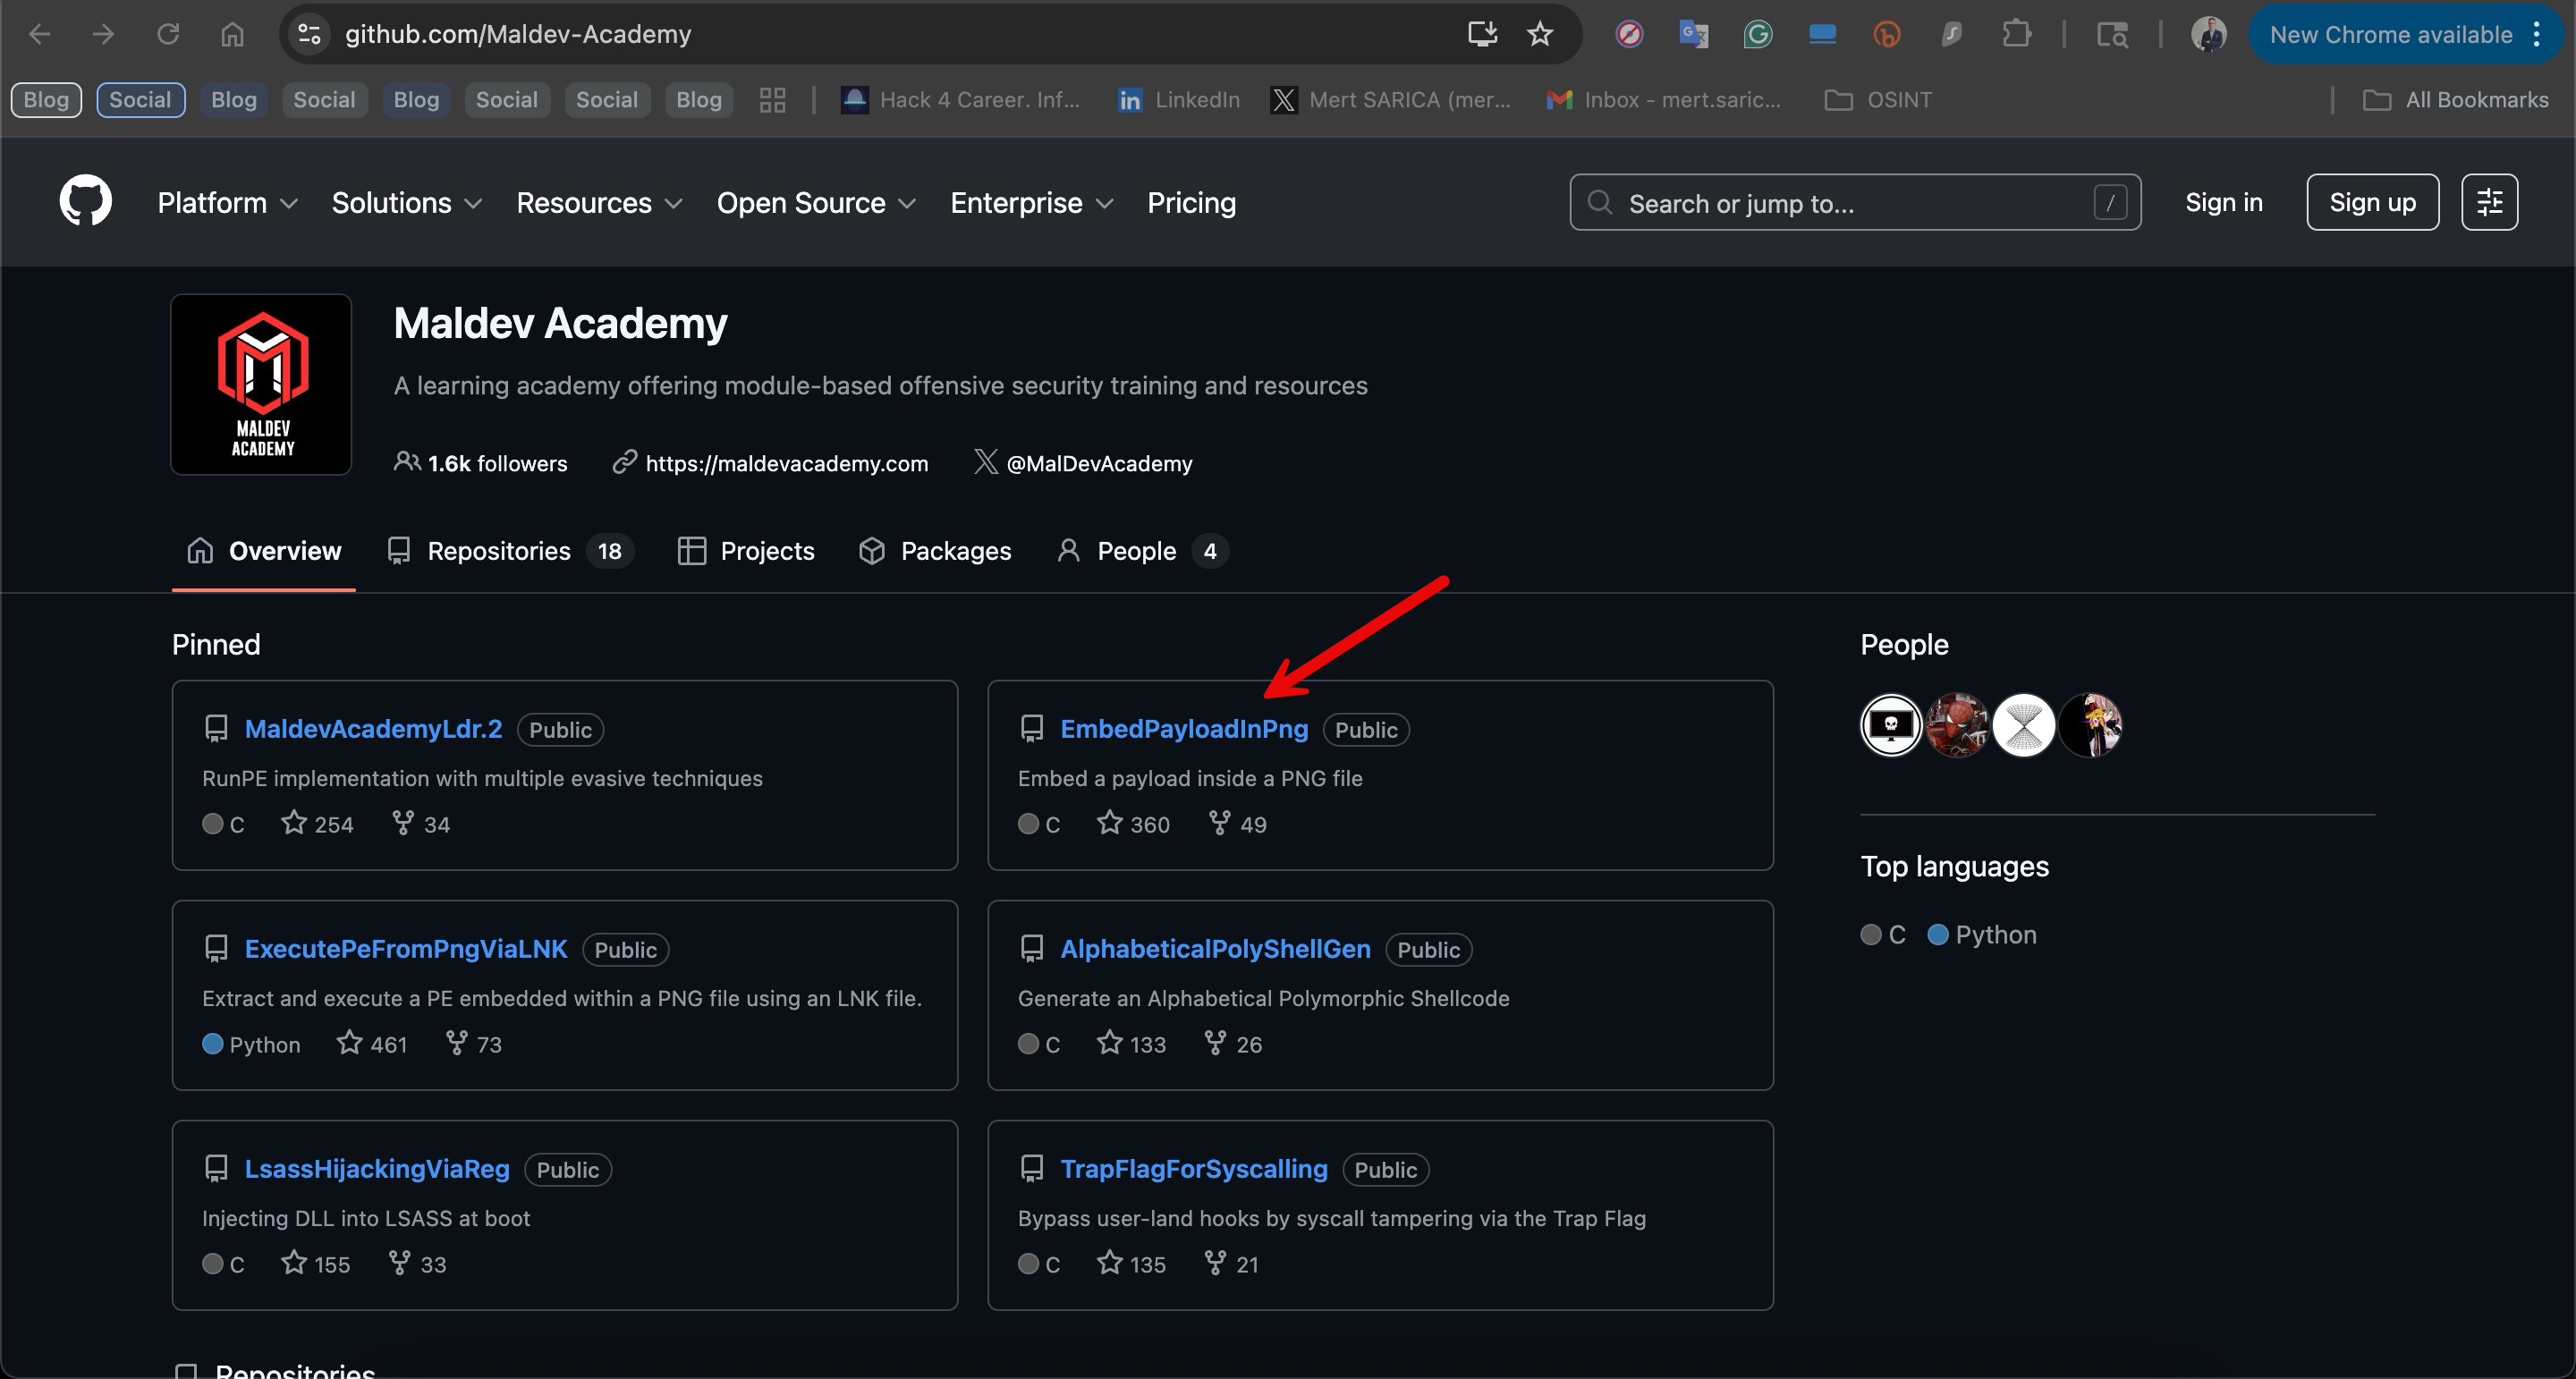Open the Google Translate extension icon

click(x=1693, y=34)
